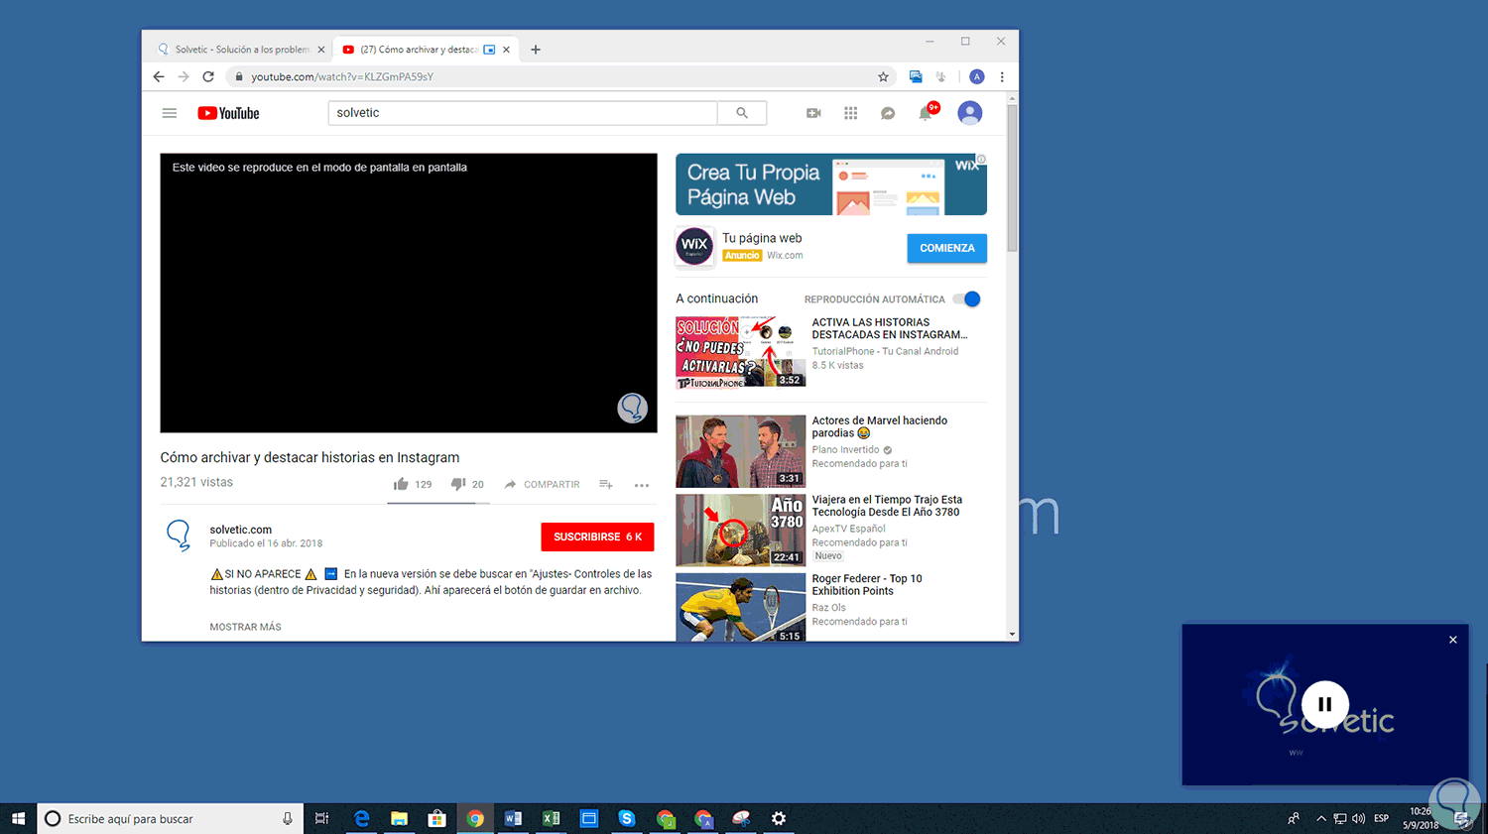Open the picture-in-picture extension icon
1488x834 pixels.
(916, 76)
